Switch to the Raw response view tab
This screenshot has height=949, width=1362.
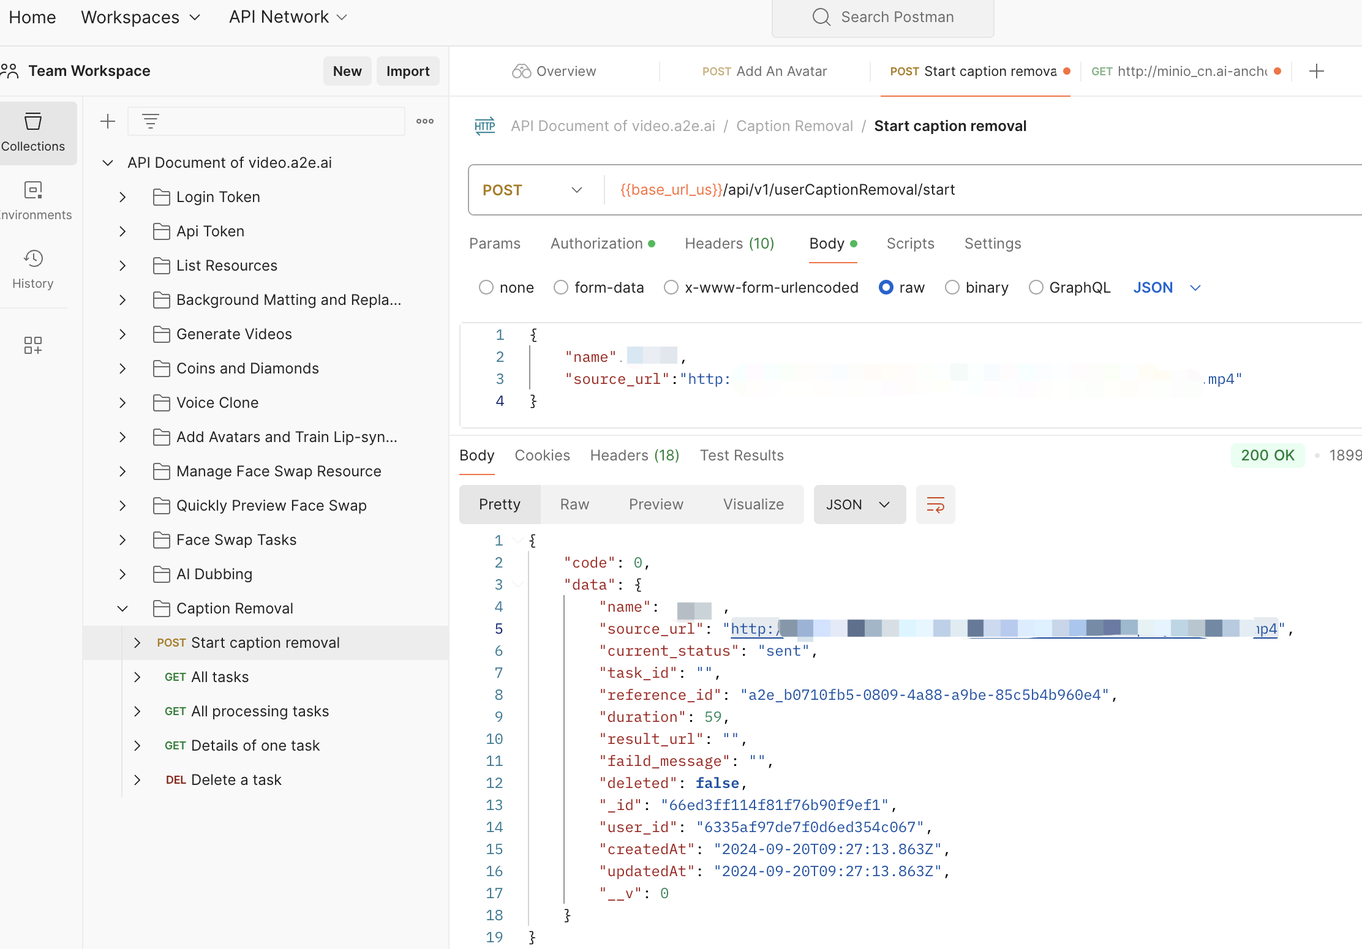point(574,505)
